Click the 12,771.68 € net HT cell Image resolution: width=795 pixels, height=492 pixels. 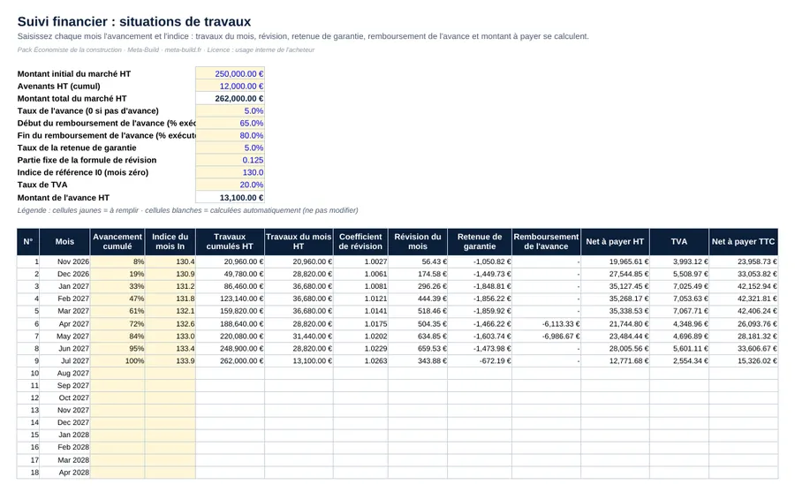coord(615,360)
